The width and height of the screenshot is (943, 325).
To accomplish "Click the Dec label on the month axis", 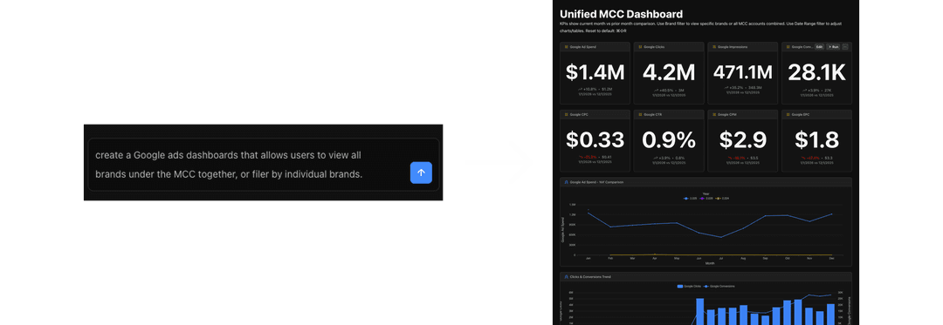I will click(x=832, y=259).
